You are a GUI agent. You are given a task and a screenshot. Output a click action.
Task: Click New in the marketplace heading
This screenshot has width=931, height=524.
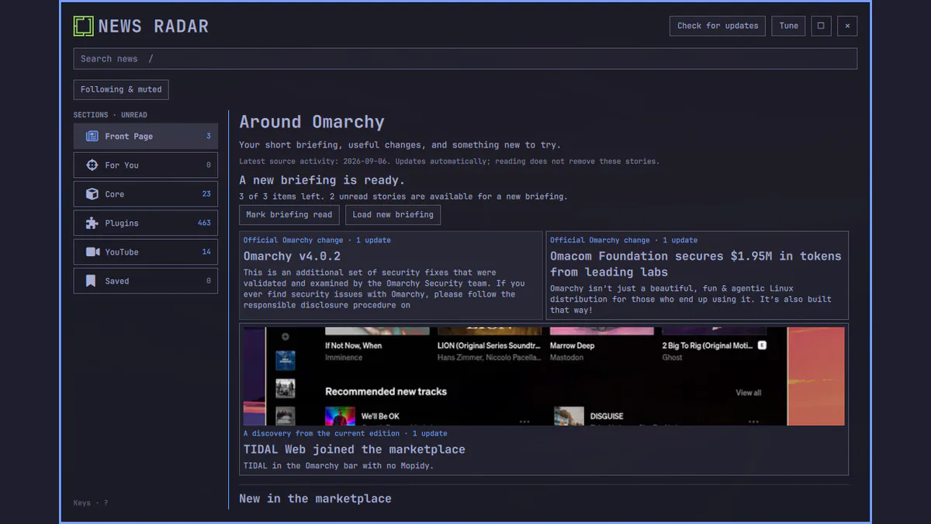pyautogui.click(x=315, y=498)
